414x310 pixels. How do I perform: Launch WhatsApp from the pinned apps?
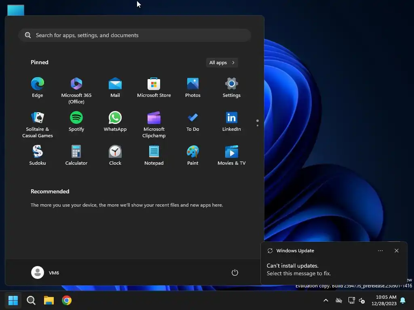point(115,121)
